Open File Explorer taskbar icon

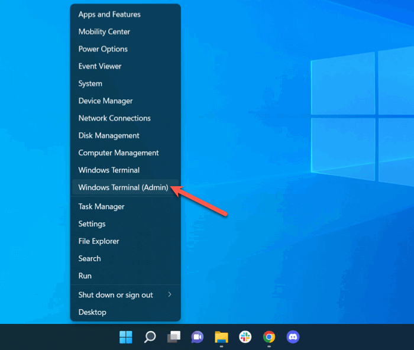click(221, 337)
